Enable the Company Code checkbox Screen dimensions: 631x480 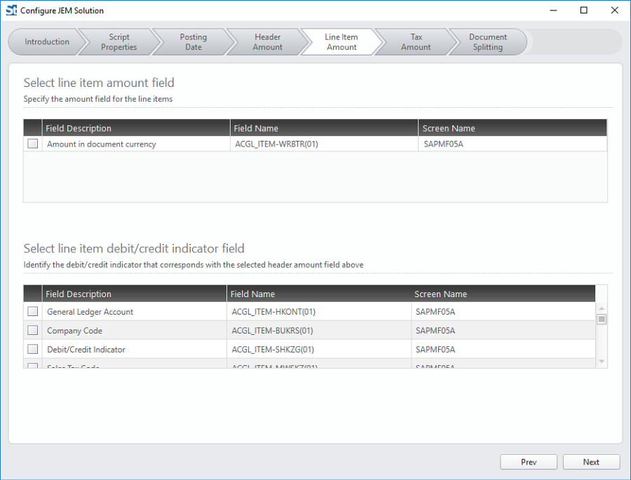click(x=32, y=330)
